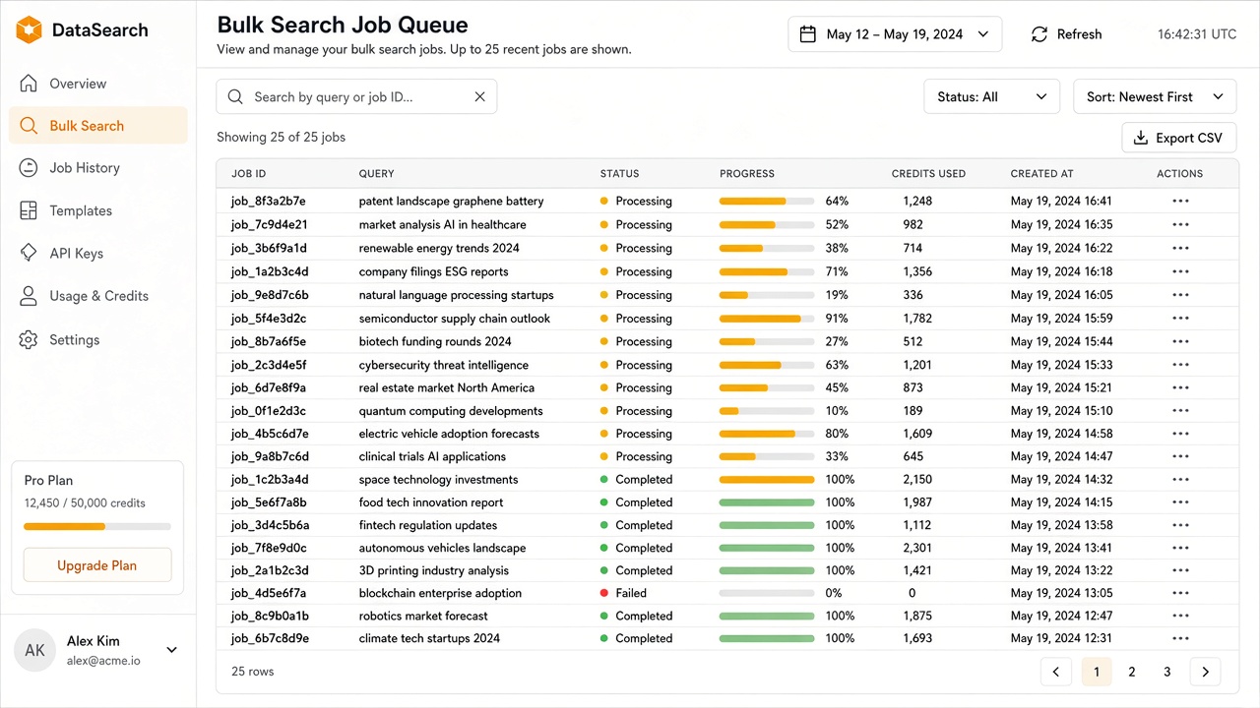Open actions menu for job_9e8d7c6b
The height and width of the screenshot is (708, 1260).
click(1180, 295)
